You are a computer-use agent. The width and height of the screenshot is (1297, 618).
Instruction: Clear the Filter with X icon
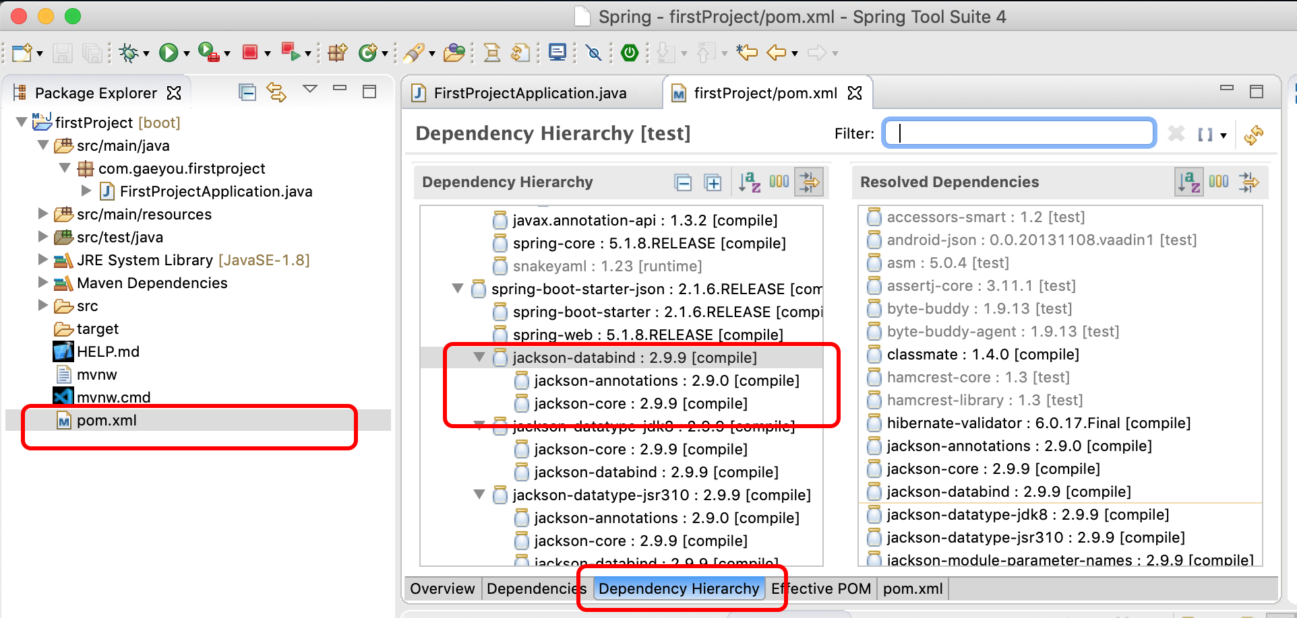point(1176,133)
